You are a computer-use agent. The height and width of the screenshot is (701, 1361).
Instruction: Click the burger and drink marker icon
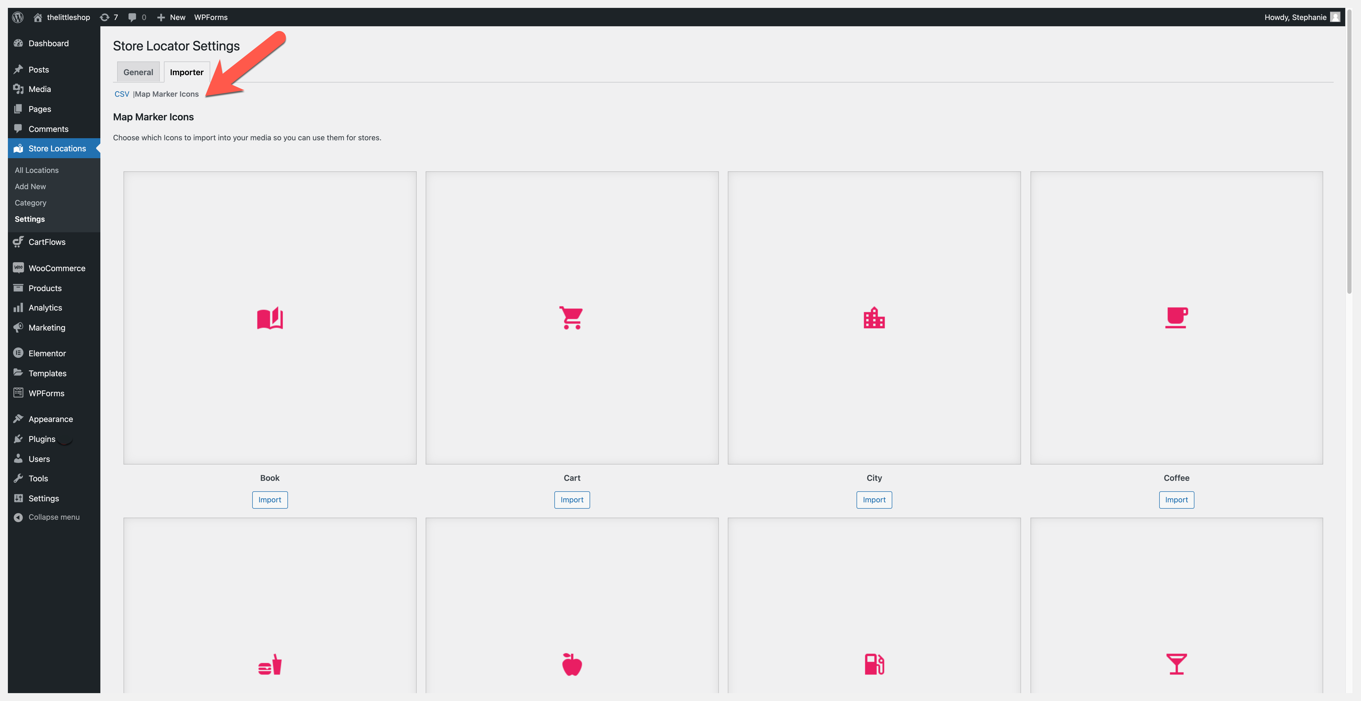pyautogui.click(x=270, y=664)
